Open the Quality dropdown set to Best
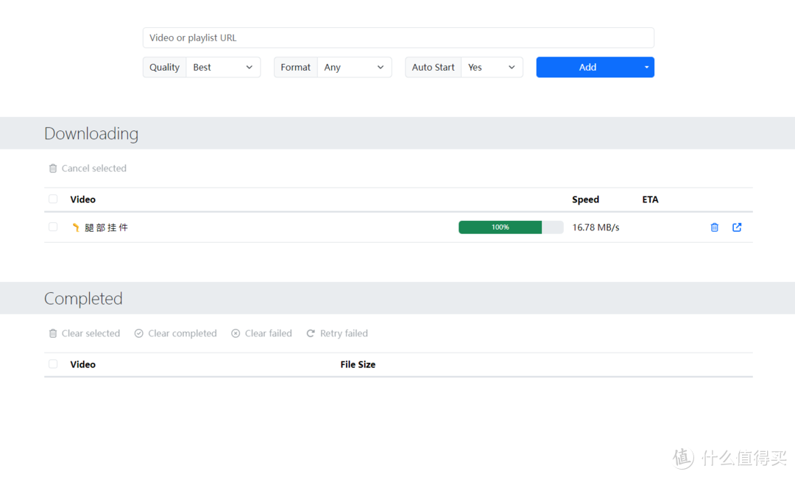795x477 pixels. click(223, 67)
